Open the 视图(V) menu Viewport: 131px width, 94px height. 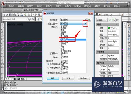point(30,6)
